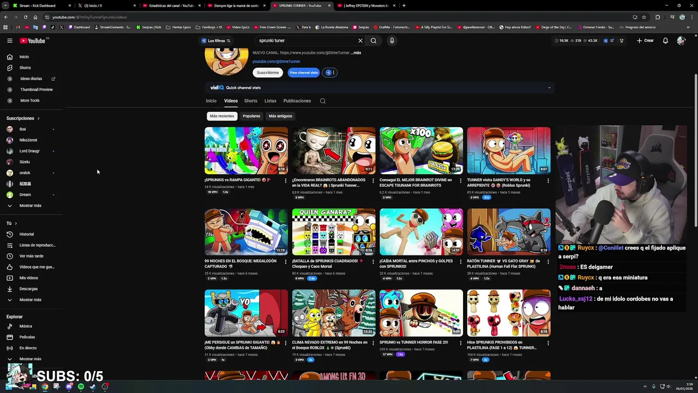Open the YouTube hamburger guide menu
The width and height of the screenshot is (698, 393).
point(9,40)
